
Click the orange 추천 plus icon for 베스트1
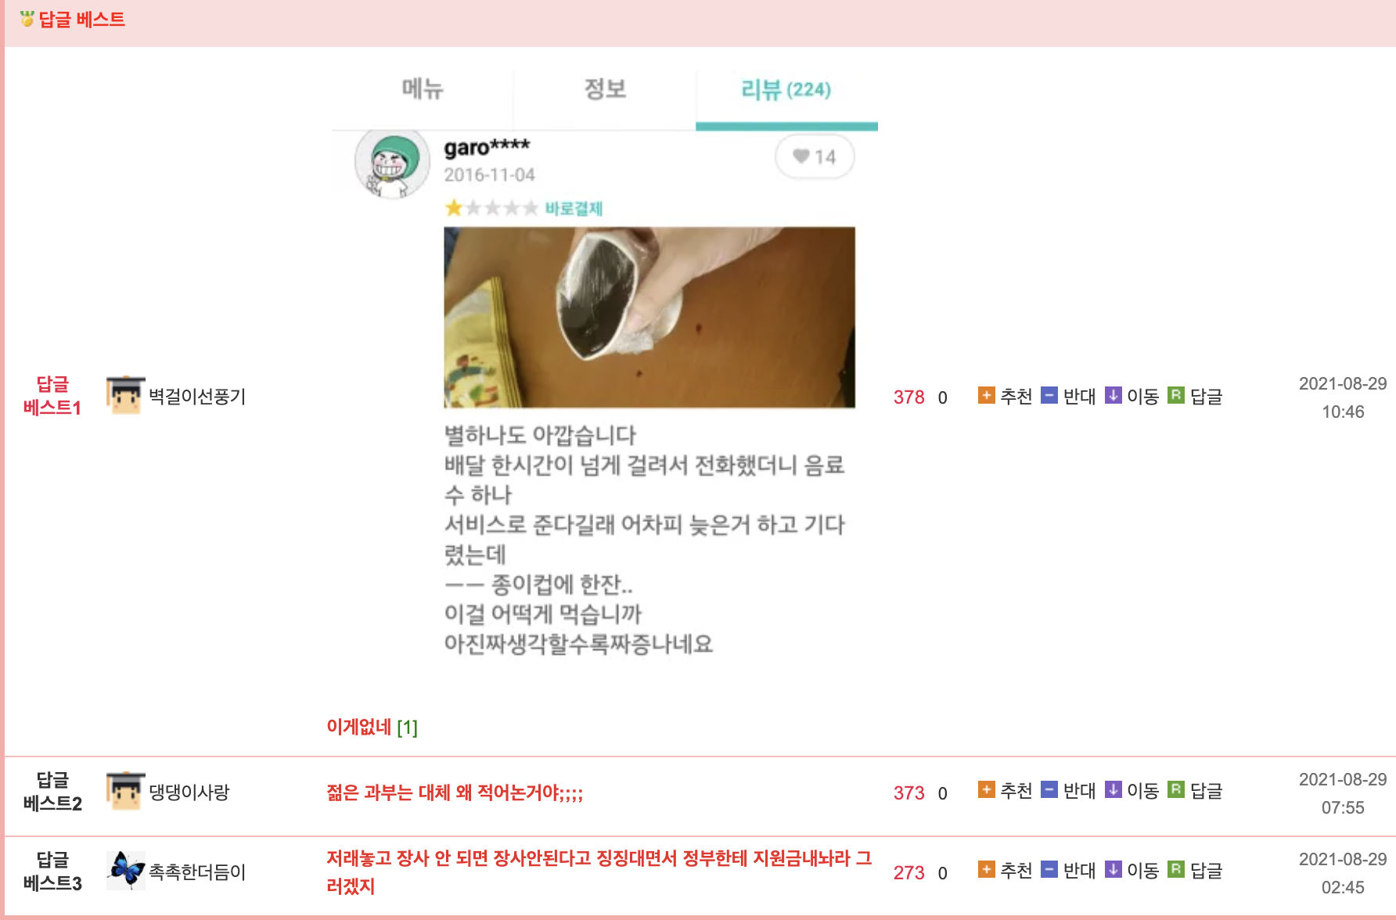click(986, 396)
